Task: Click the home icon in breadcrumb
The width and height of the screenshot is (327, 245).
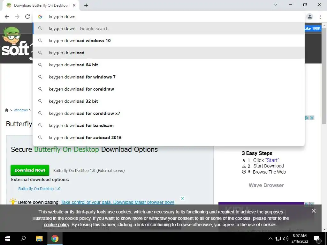Action: [x=7, y=110]
